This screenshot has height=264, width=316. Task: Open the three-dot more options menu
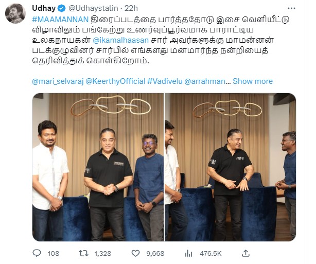[291, 8]
